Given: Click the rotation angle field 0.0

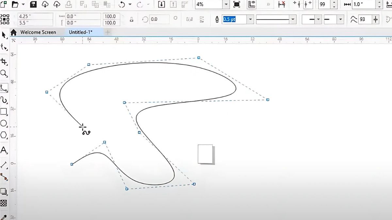Looking at the screenshot, I should point(159,19).
